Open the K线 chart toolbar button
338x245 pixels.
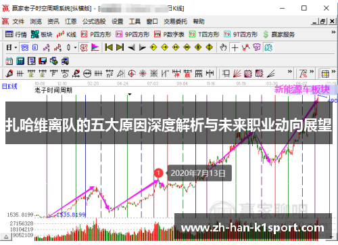tap(66, 35)
